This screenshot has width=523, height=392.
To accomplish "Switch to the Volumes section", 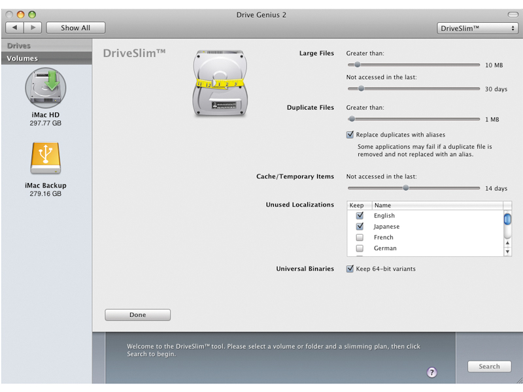I will coord(46,58).
